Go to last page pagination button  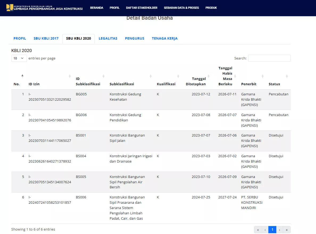pyautogui.click(x=286, y=230)
